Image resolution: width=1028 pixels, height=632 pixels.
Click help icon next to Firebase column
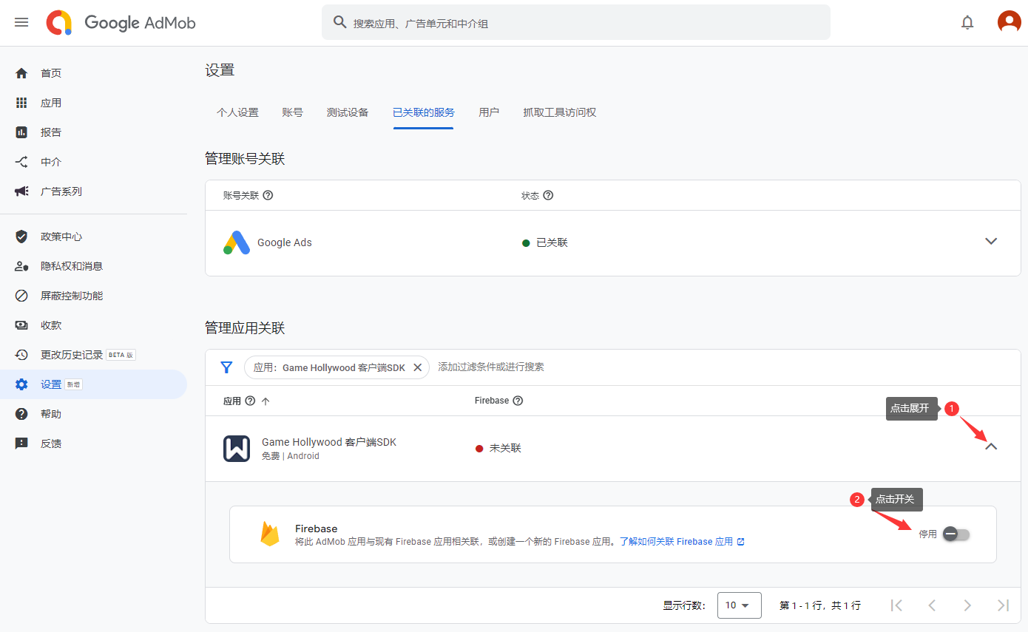click(518, 401)
